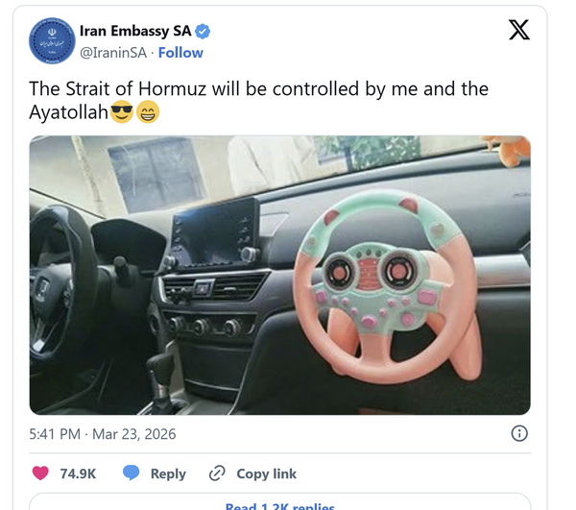Click the 74.9K likes count
Image resolution: width=576 pixels, height=510 pixels.
(x=78, y=474)
